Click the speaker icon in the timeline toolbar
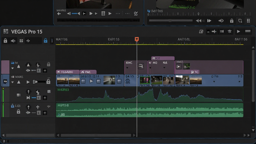Screen dimensions: 256x144 click(13, 41)
